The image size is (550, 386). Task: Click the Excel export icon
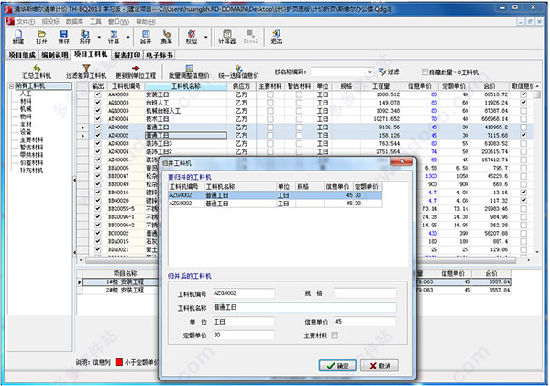(250, 37)
